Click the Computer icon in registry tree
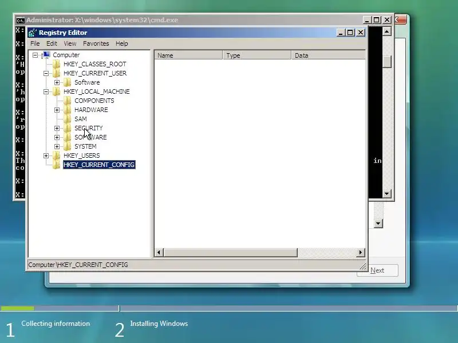The height and width of the screenshot is (343, 458). 46,55
